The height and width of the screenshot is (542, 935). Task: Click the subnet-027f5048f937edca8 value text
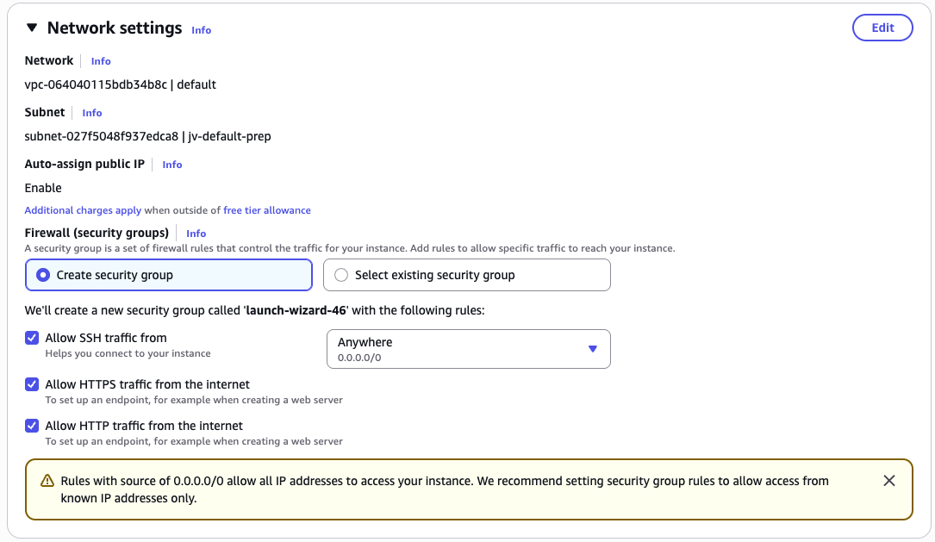(101, 136)
